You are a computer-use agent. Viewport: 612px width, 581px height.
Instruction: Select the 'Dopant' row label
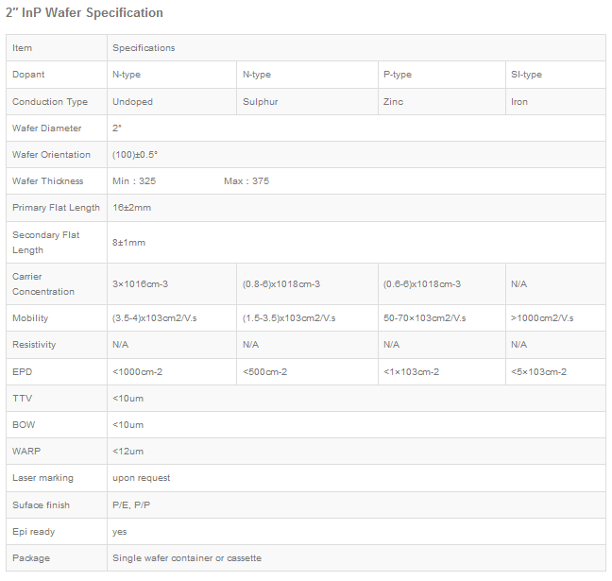point(28,75)
